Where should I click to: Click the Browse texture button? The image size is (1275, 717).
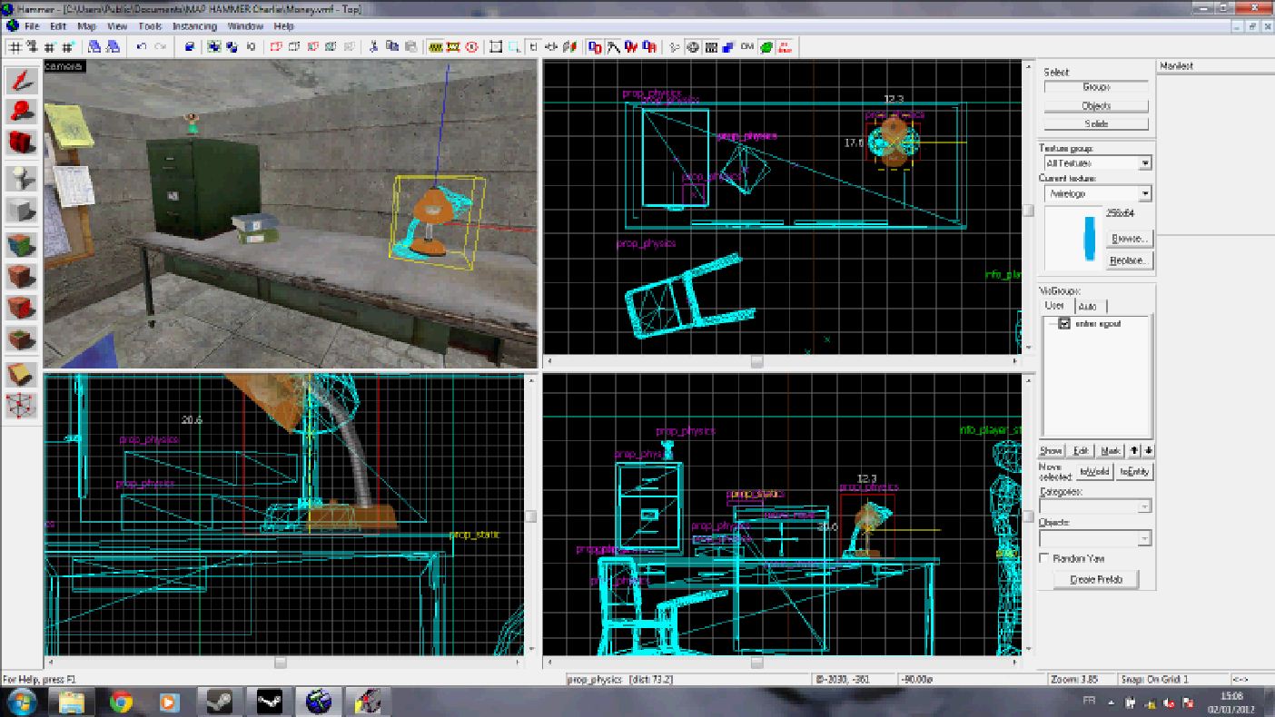tap(1129, 239)
